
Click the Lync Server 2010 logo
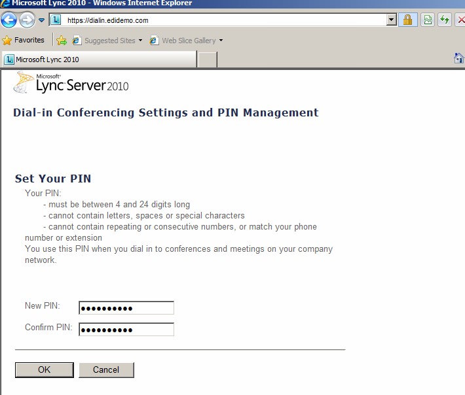71,82
